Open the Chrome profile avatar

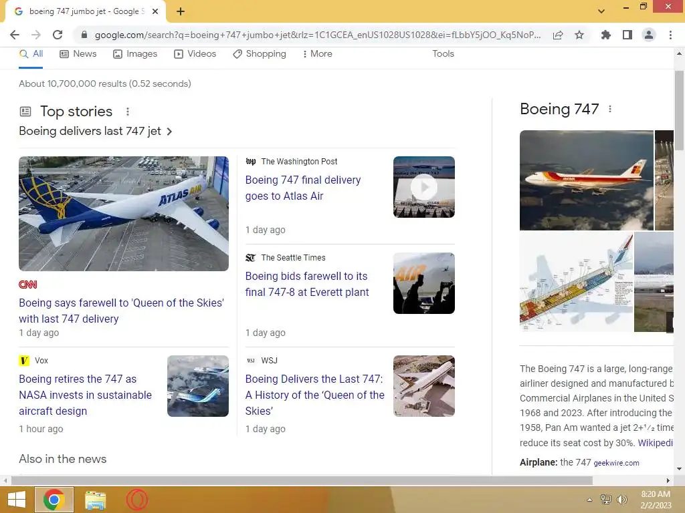point(649,35)
